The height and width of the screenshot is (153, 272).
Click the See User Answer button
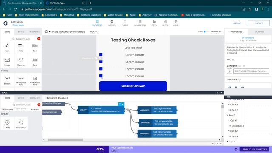tap(133, 86)
